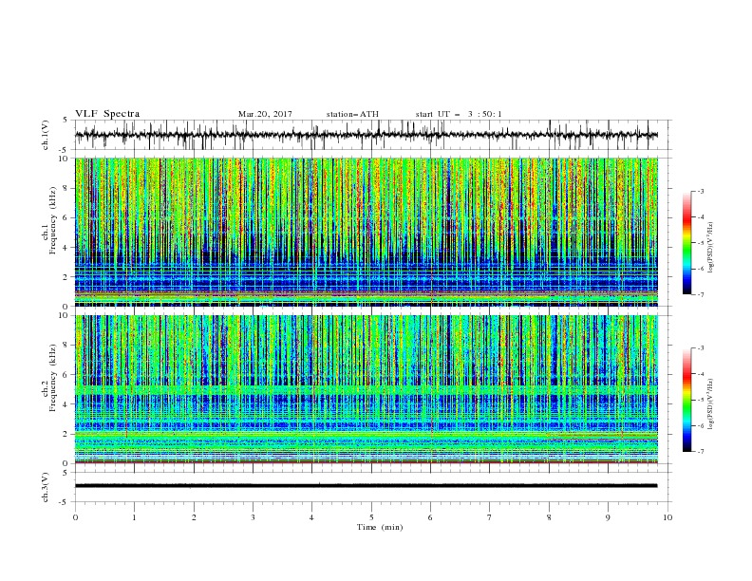752x581 pixels.
Task: Click the log(PSD) label beside ch.1 colorbar
Action: (710, 248)
